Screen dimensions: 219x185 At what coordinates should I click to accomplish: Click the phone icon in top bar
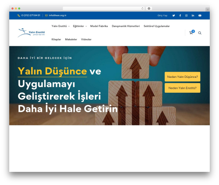pyautogui.click(x=19, y=15)
